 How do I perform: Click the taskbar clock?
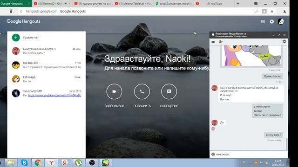point(278,163)
